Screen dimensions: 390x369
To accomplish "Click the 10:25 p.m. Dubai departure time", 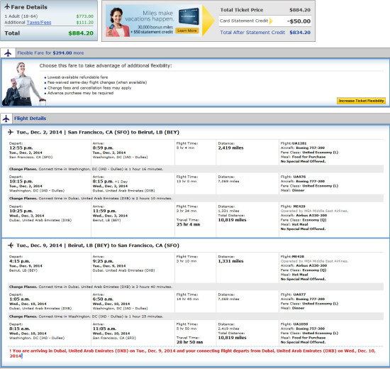I will click(x=21, y=211).
